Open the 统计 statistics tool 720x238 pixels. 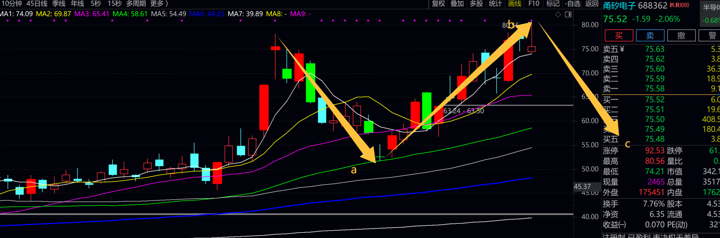(495, 4)
